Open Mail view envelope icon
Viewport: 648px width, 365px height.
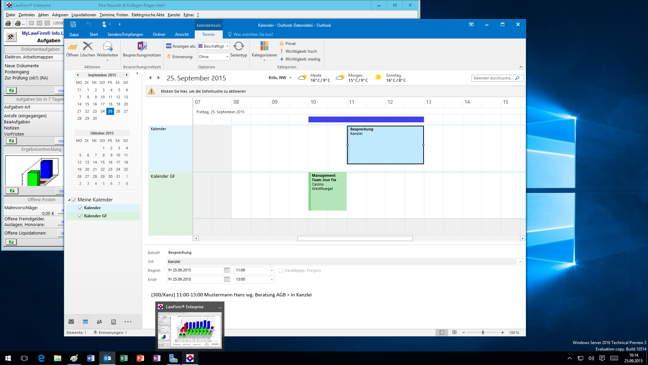[x=71, y=322]
